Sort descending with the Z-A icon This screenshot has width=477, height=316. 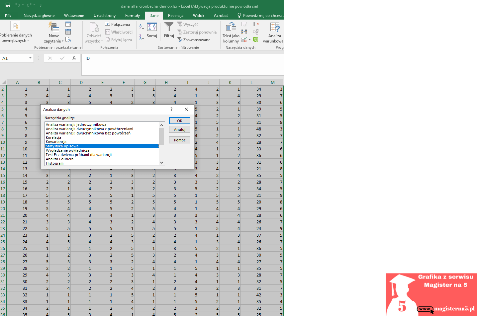[142, 37]
